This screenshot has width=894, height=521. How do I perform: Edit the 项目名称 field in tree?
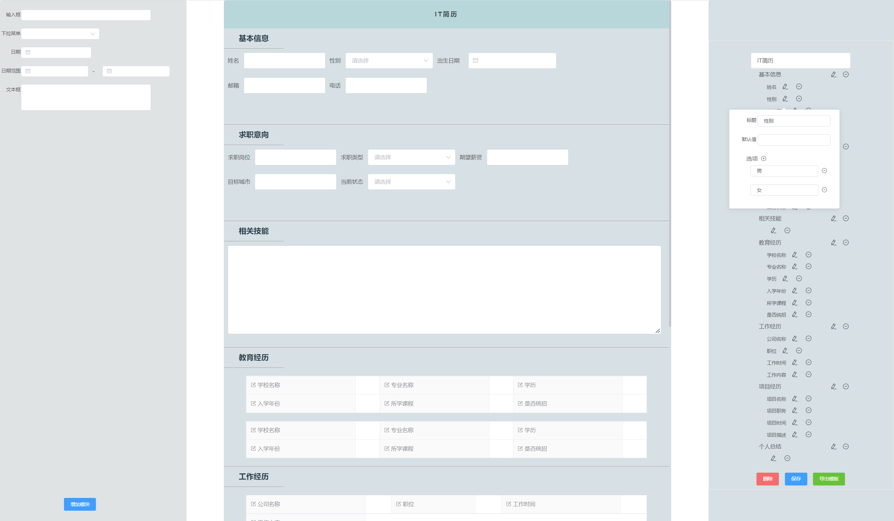(x=795, y=398)
